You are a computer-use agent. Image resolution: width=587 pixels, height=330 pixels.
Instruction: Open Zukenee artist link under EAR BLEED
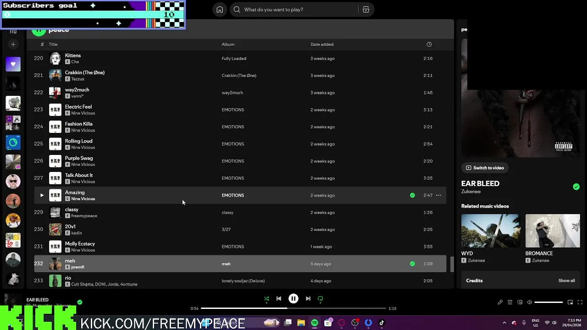471,192
